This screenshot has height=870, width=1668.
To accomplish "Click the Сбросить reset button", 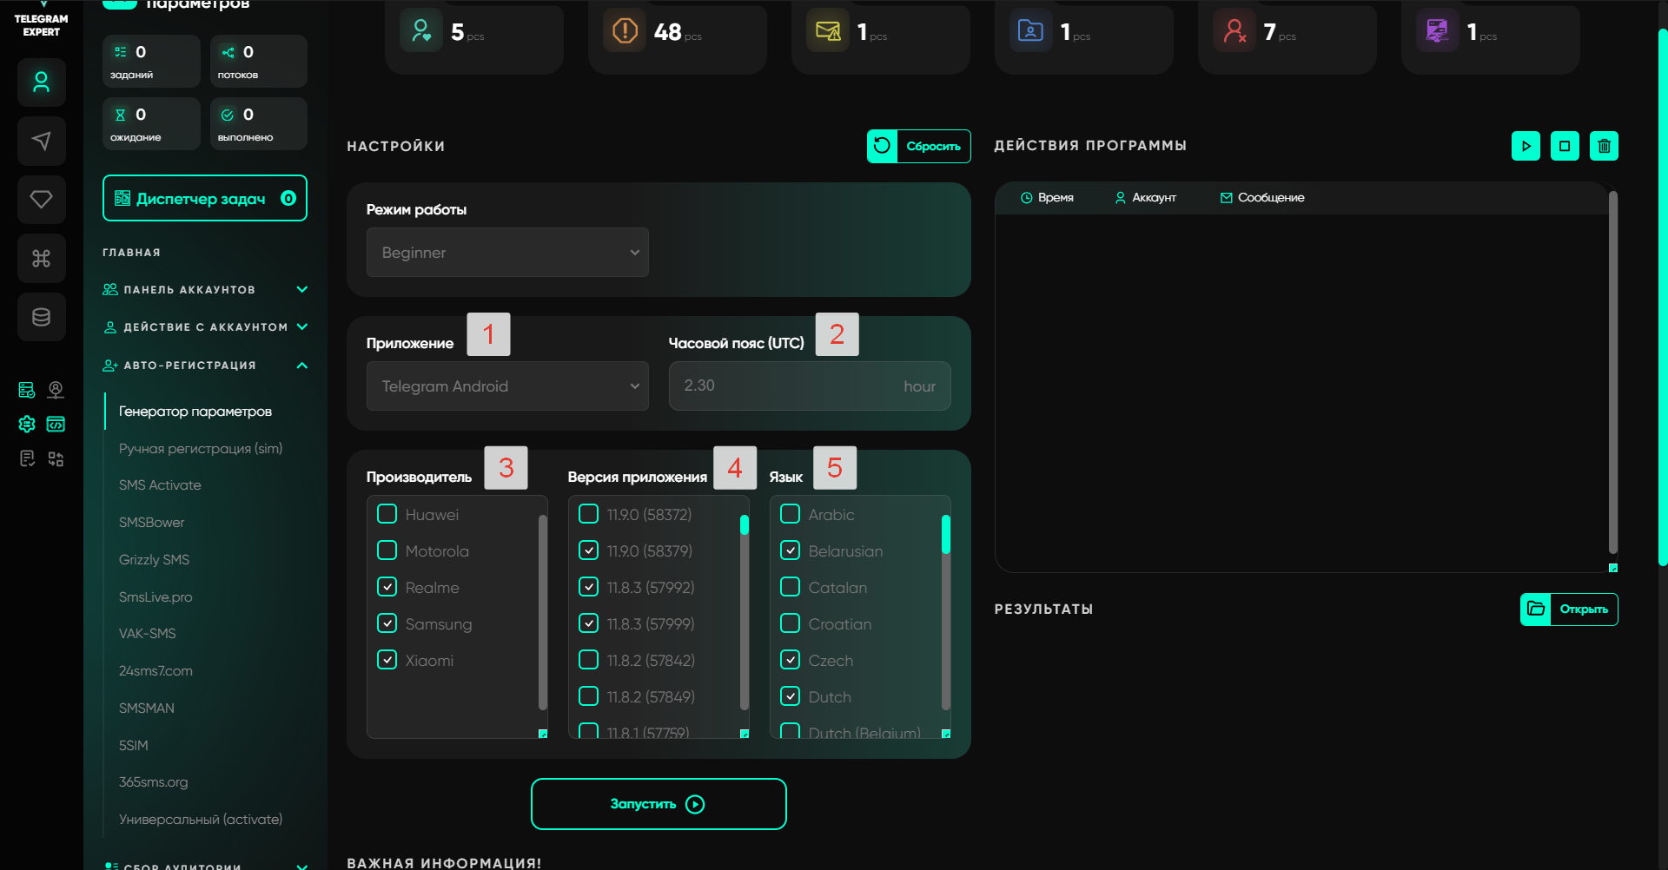I will tap(919, 146).
